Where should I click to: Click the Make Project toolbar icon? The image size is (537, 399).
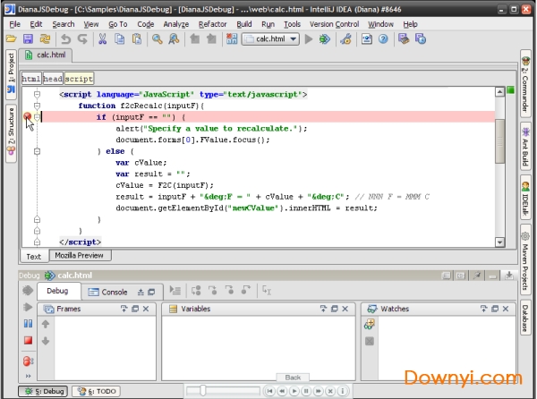232,39
